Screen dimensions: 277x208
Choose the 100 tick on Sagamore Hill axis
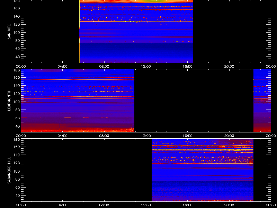pyautogui.click(x=16, y=171)
